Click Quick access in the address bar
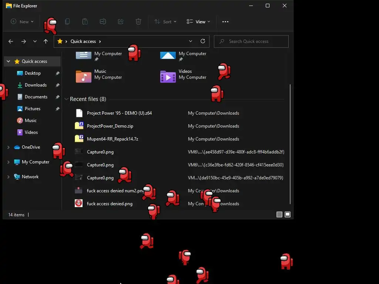This screenshot has width=379, height=284. [x=83, y=41]
